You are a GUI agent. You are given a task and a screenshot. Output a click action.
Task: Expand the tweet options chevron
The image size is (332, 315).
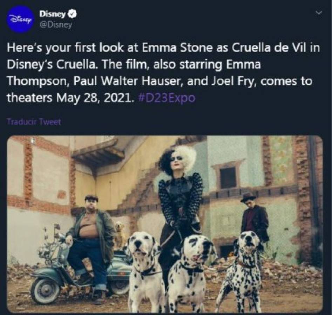(319, 13)
